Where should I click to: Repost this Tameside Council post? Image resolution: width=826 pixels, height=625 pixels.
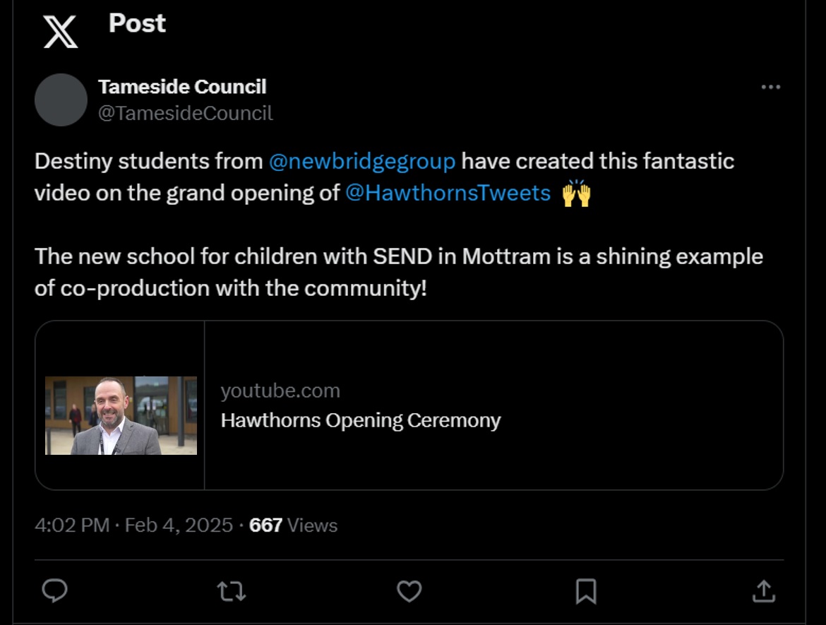(x=231, y=591)
